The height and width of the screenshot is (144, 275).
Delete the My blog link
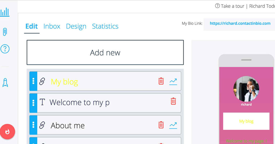[x=161, y=81]
